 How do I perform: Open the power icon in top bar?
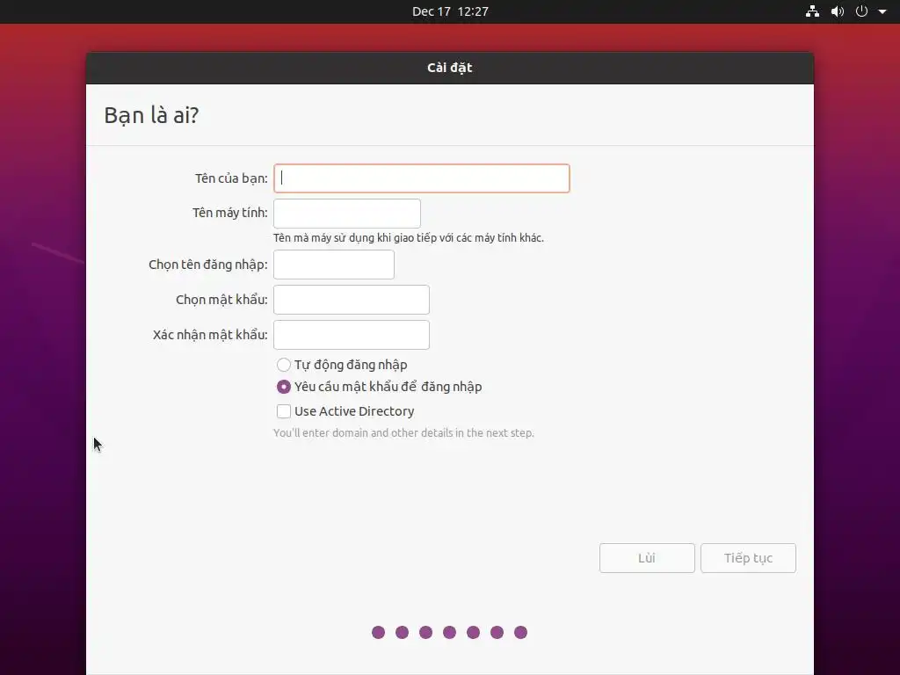coord(861,11)
